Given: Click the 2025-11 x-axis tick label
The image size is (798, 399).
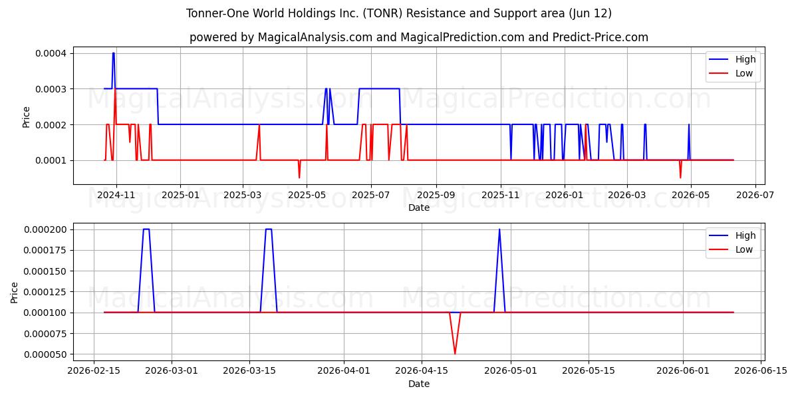Looking at the screenshot, I should 500,195.
